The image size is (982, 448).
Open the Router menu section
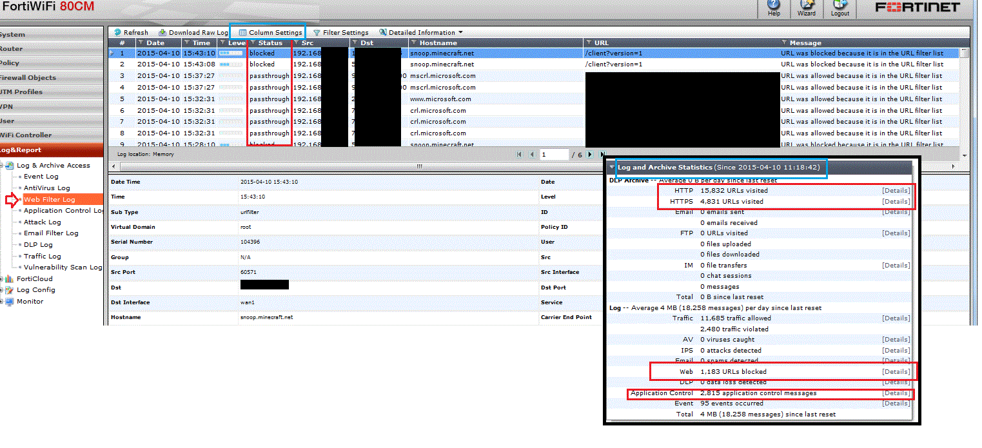click(x=52, y=48)
